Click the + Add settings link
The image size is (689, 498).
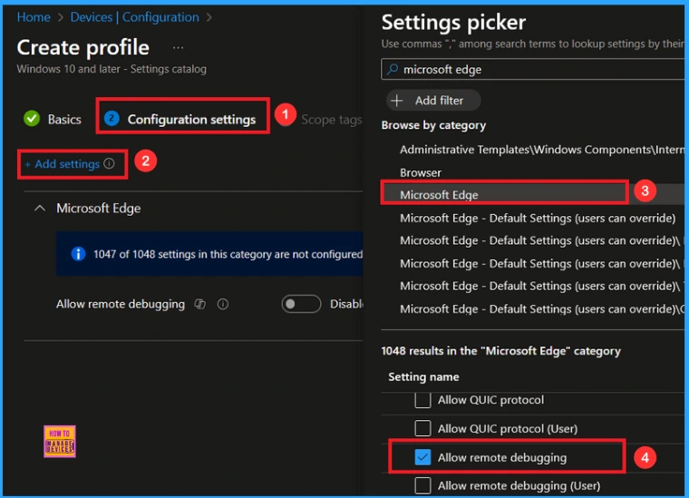click(63, 164)
